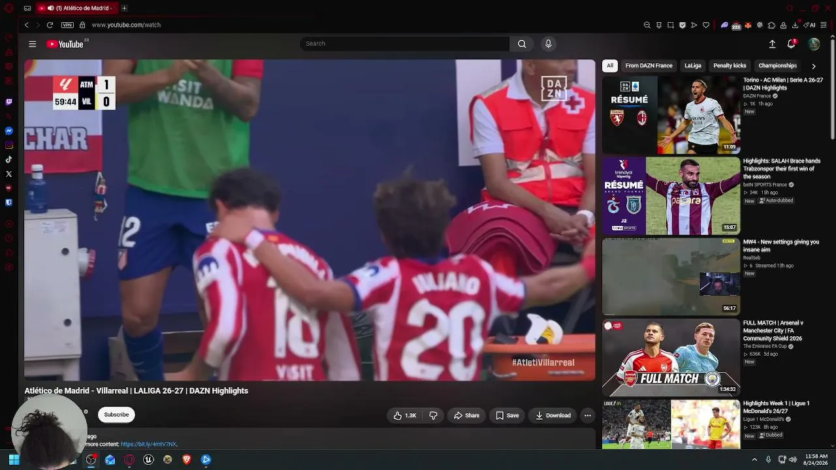Reload the YouTube page

pos(50,25)
